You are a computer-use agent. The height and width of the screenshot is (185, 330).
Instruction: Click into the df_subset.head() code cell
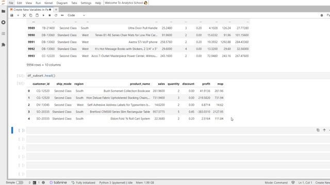click(x=178, y=76)
